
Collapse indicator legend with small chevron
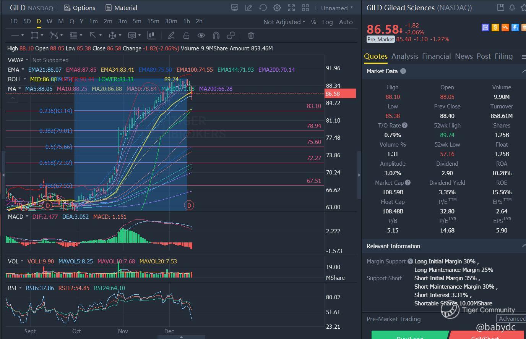pos(13,98)
